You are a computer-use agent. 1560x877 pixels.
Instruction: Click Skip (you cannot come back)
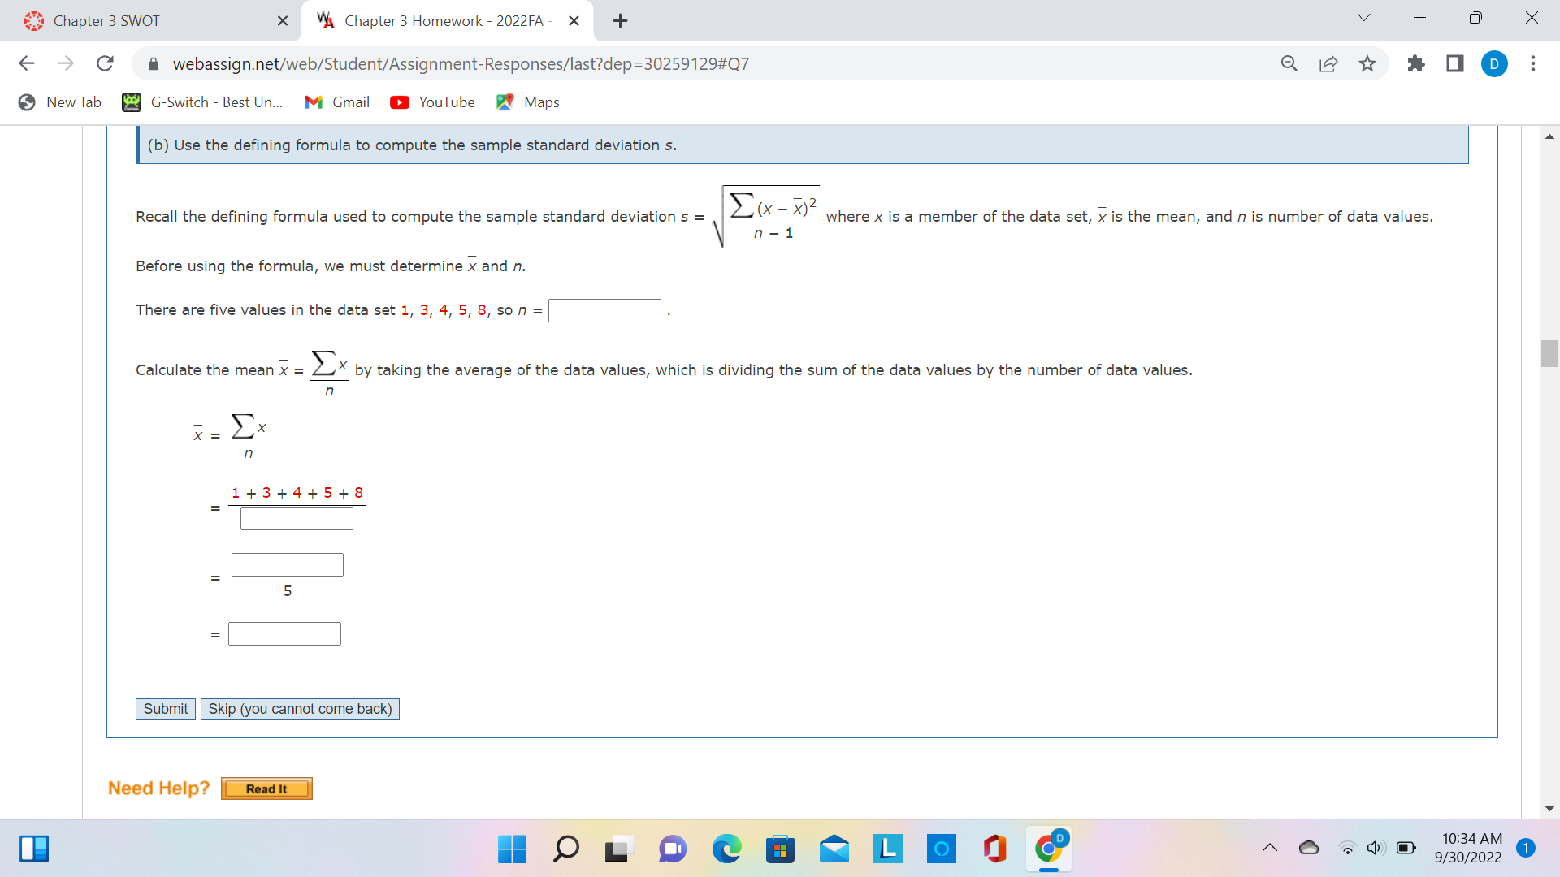click(300, 708)
